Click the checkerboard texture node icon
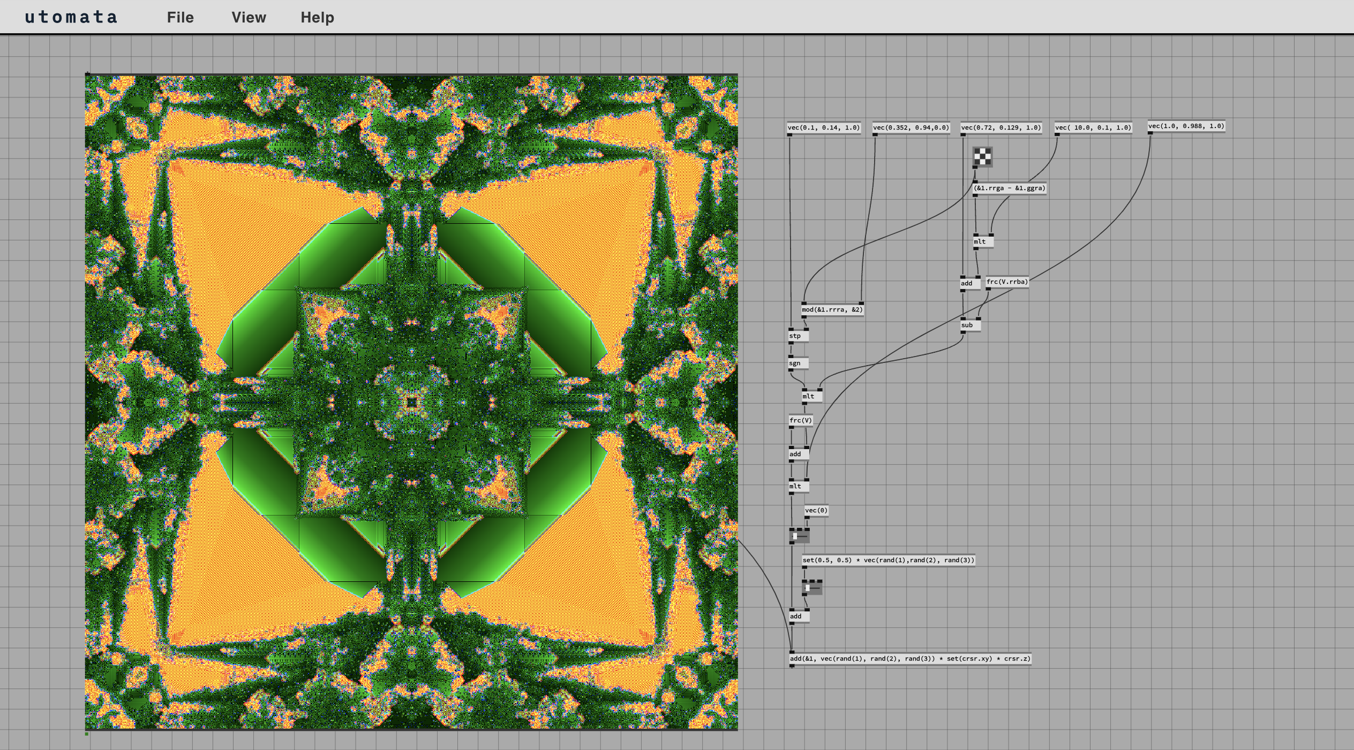 (x=982, y=157)
